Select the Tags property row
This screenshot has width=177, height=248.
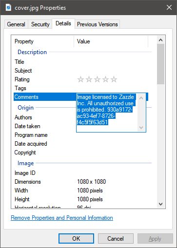coord(81,88)
